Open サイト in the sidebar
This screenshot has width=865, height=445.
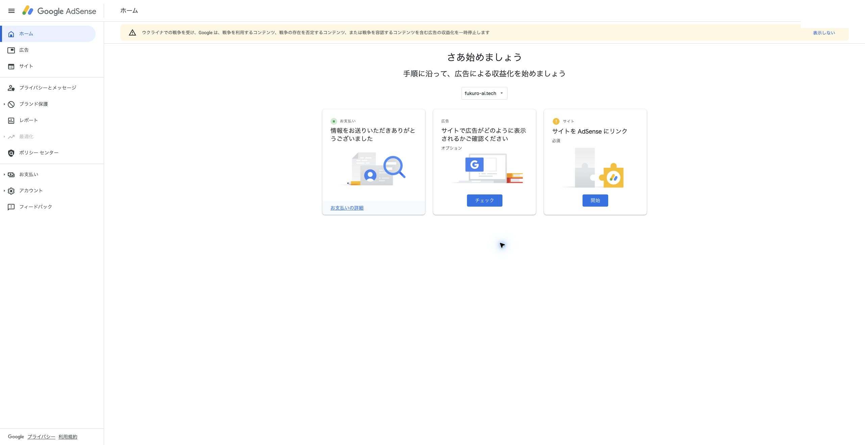click(x=48, y=66)
